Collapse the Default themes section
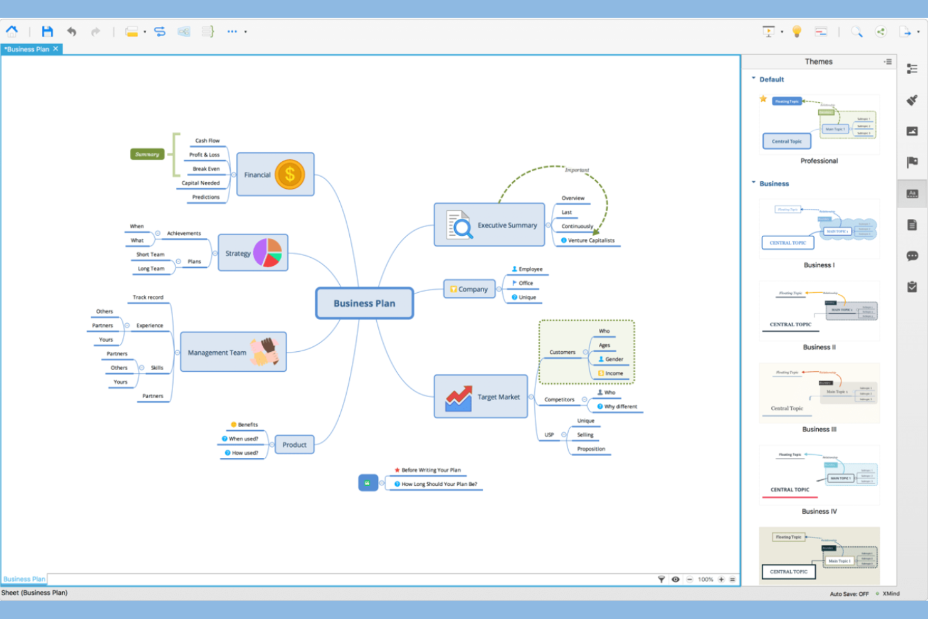Screen dimensions: 928x619 [x=754, y=78]
